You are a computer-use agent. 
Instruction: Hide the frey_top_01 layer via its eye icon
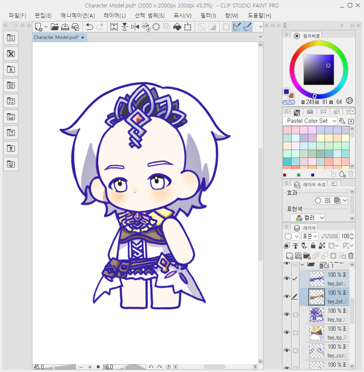click(x=287, y=333)
